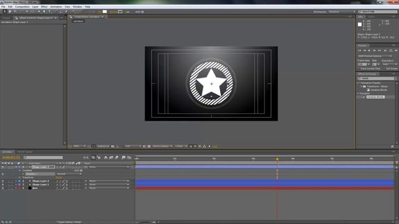
Task: Collapse Shape Layer 3 twirl arrow
Action: coord(16,167)
